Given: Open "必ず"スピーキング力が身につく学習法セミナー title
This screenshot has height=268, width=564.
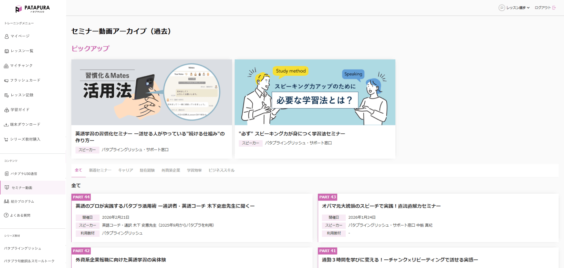Looking at the screenshot, I should (292, 134).
